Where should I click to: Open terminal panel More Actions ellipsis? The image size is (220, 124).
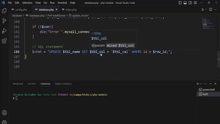click(206, 84)
